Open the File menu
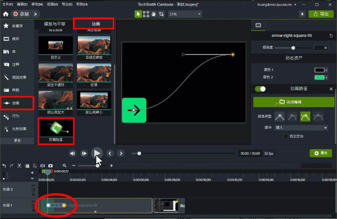This screenshot has height=219, width=337. (8, 4)
